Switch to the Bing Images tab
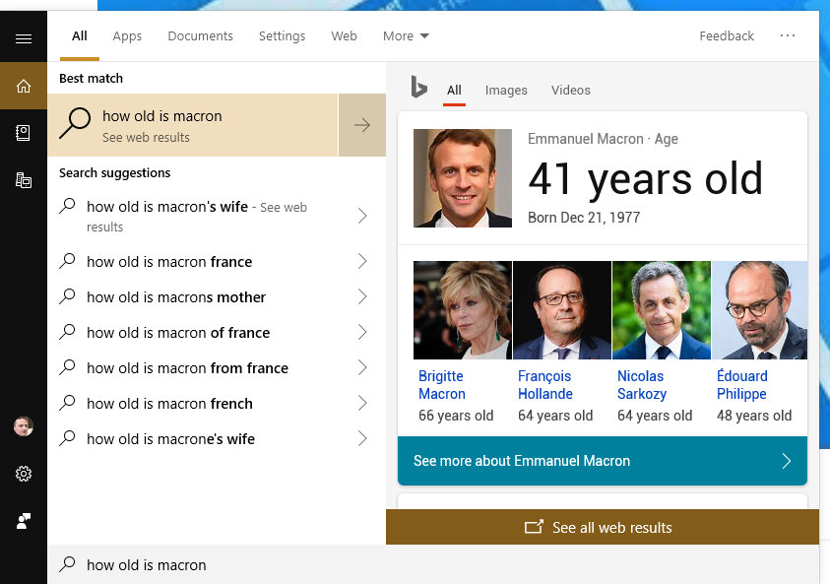Image resolution: width=830 pixels, height=584 pixels. [506, 91]
